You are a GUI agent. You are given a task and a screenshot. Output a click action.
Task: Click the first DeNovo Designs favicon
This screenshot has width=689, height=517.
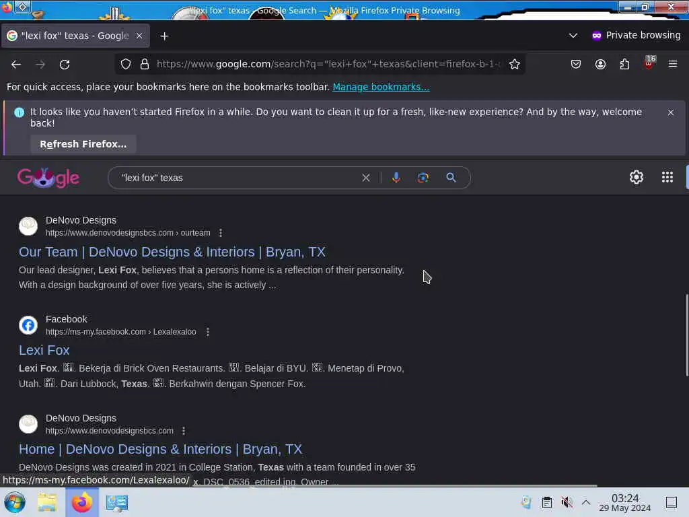coord(28,226)
